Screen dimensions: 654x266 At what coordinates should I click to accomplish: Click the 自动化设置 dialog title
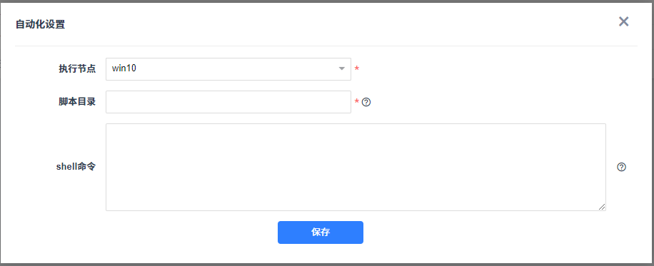(40, 24)
